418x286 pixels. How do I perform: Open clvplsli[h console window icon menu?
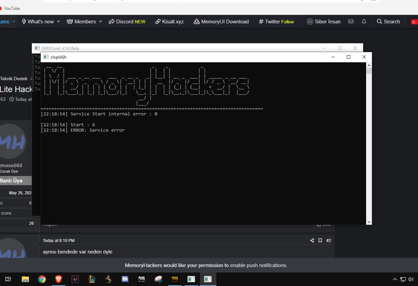46,57
